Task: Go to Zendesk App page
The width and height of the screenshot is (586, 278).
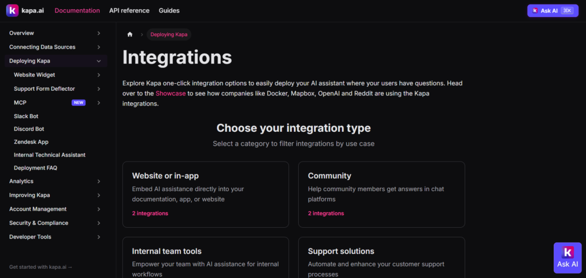Action: [x=31, y=142]
